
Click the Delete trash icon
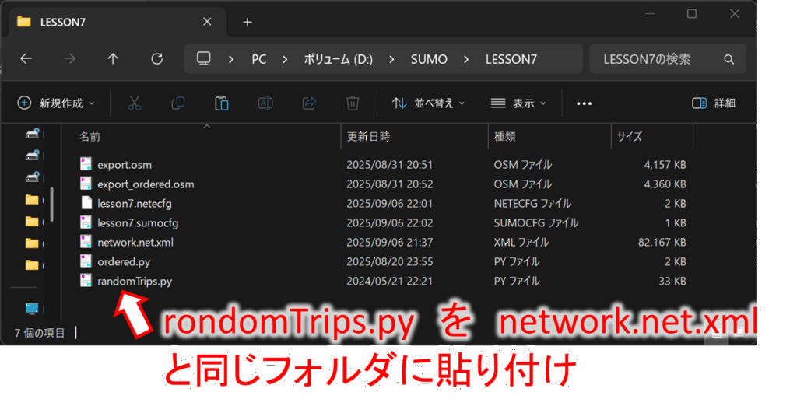click(353, 103)
